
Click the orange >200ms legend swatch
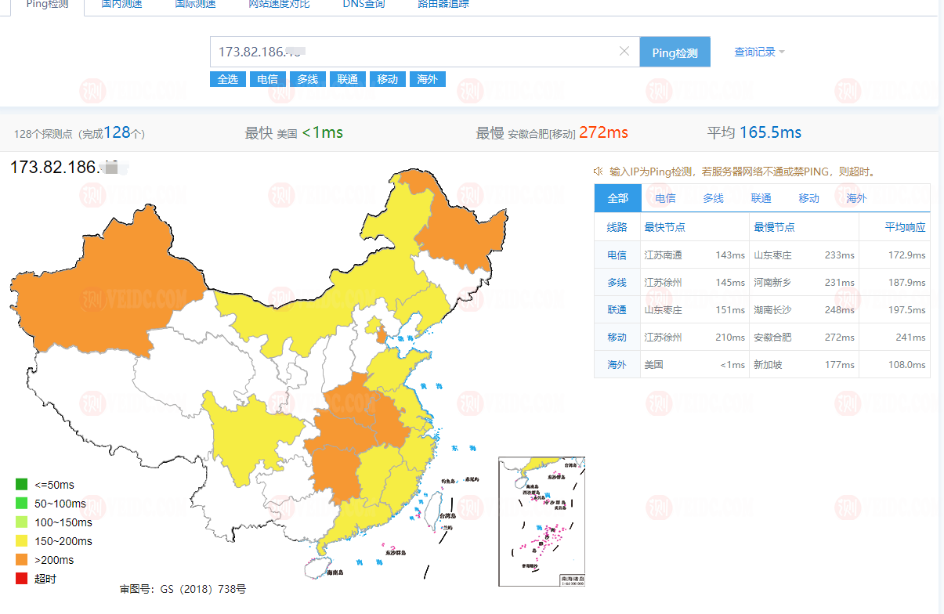click(x=20, y=559)
